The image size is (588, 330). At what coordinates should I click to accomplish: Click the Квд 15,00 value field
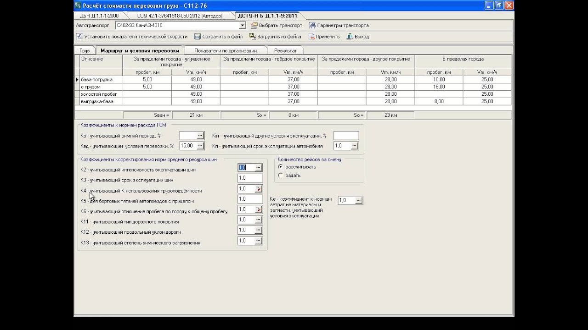[x=188, y=146]
